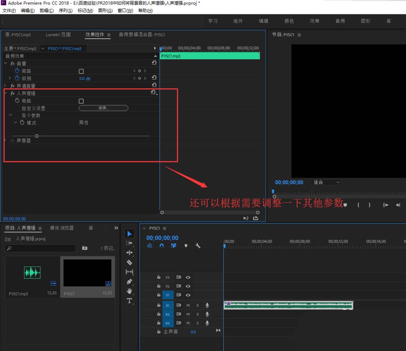Switch to the 音频 workspace
Image resolution: width=406 pixels, height=351 pixels.
[x=340, y=21]
